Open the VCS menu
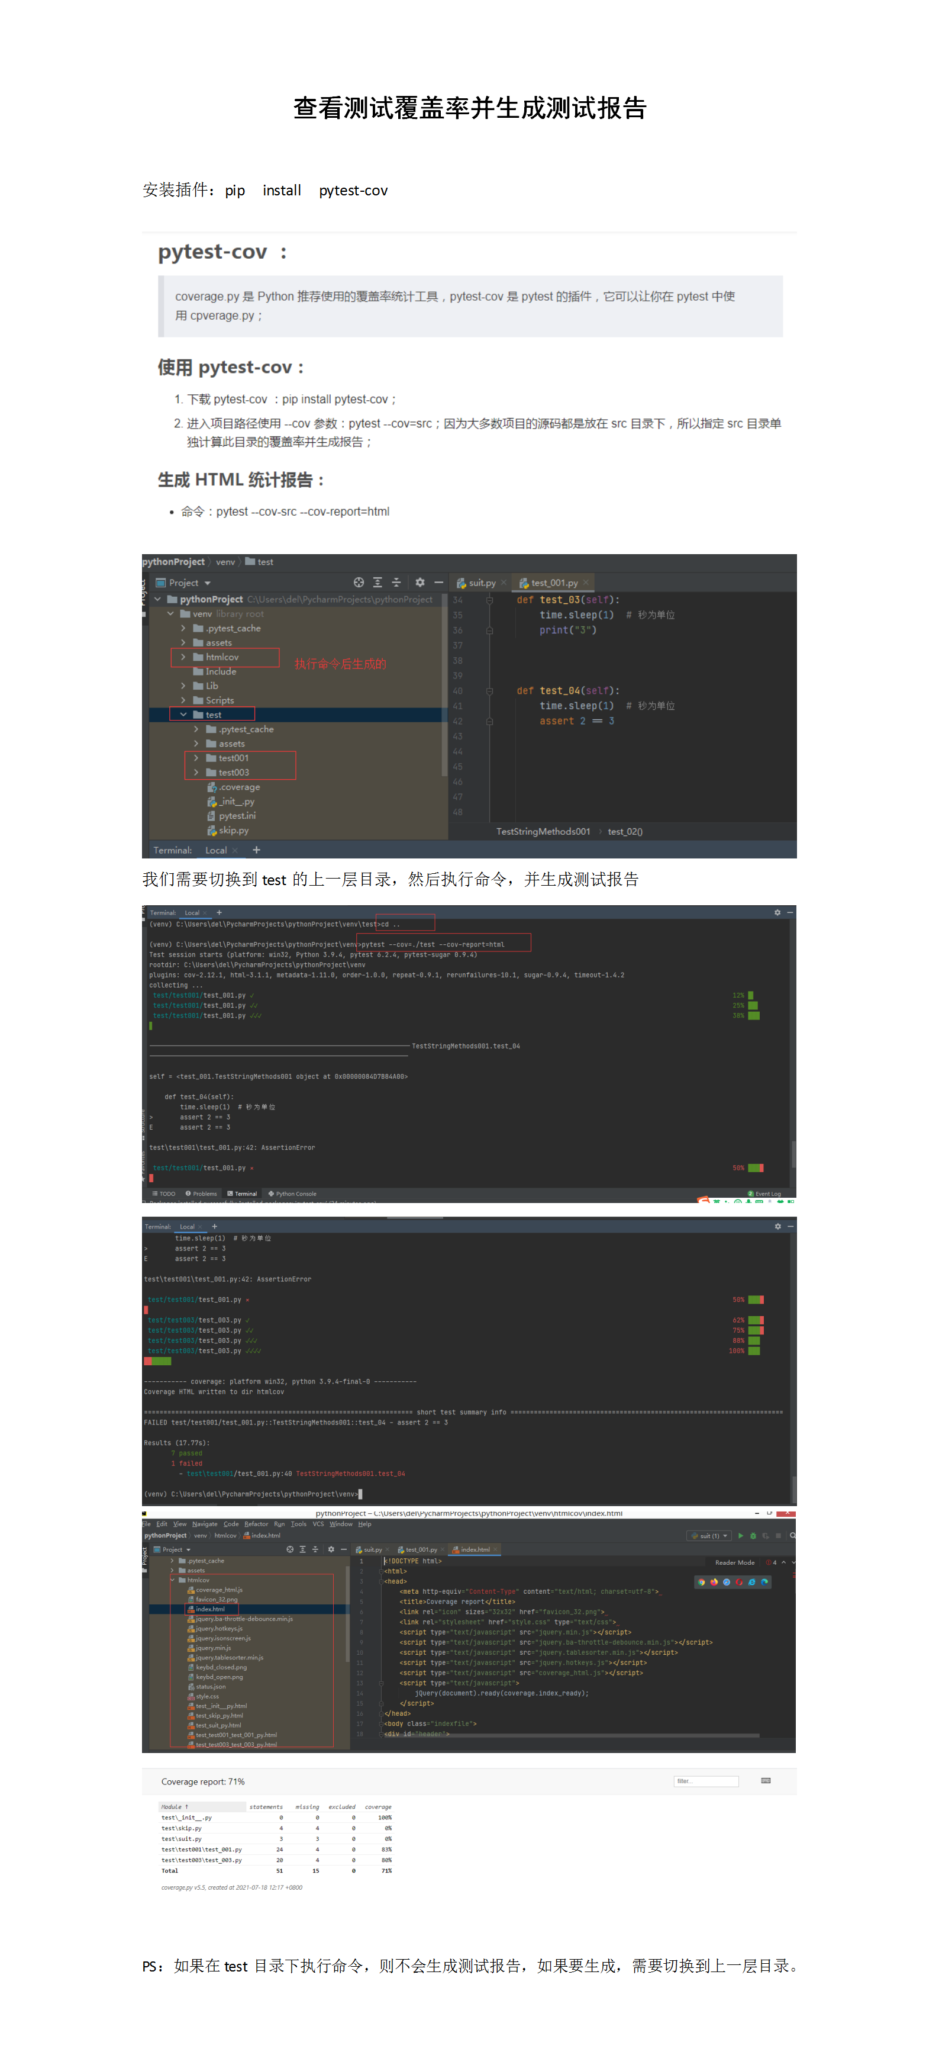The image size is (939, 2068). pos(318,1524)
